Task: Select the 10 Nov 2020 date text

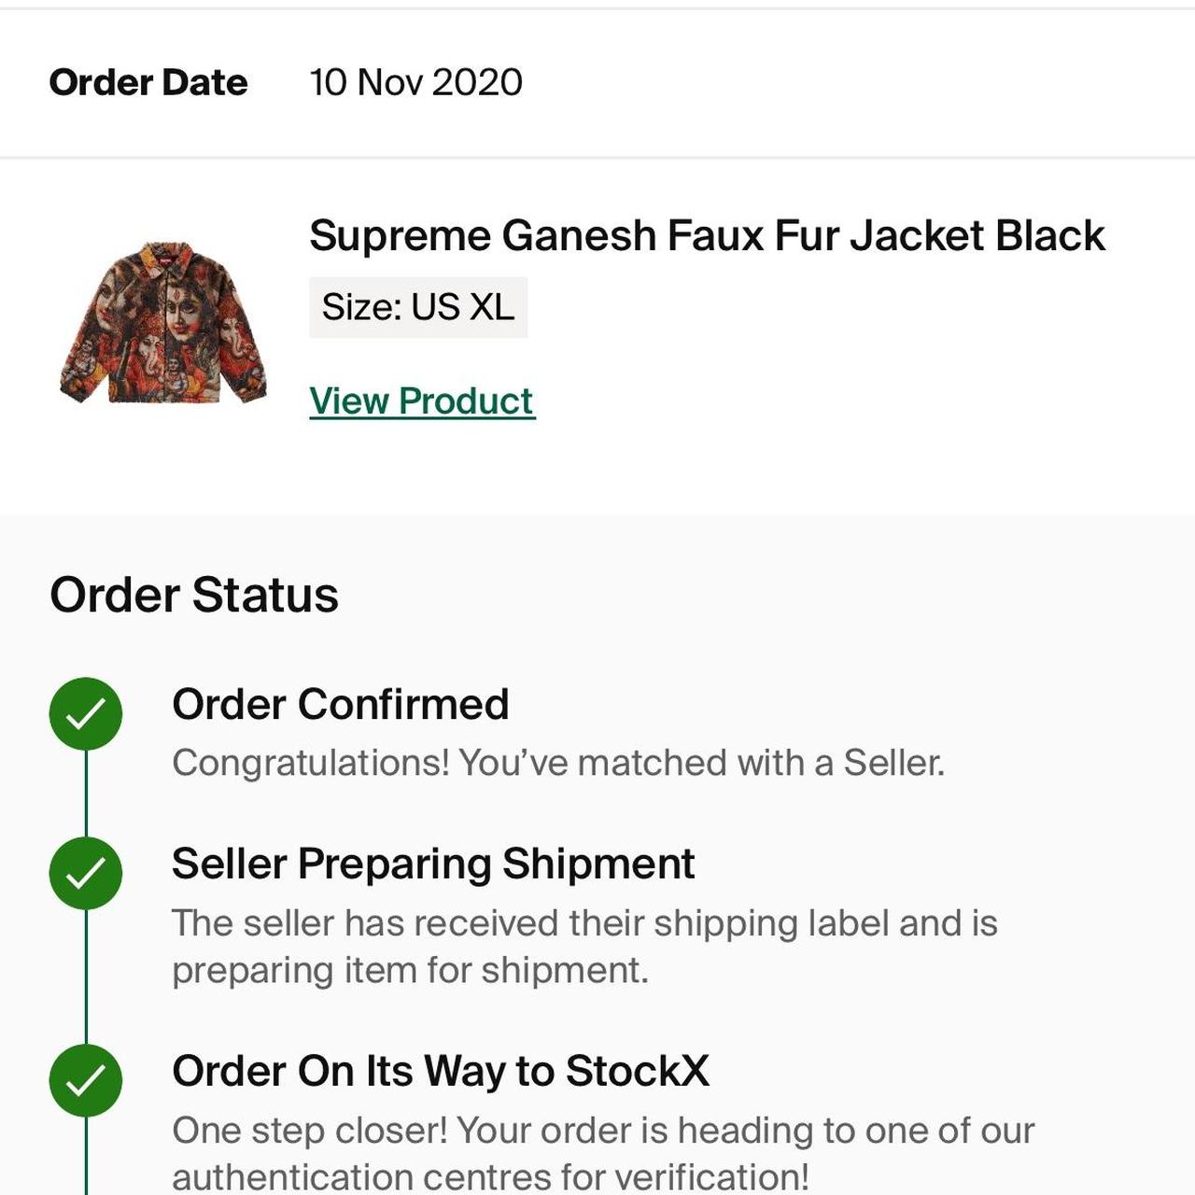Action: [x=416, y=82]
